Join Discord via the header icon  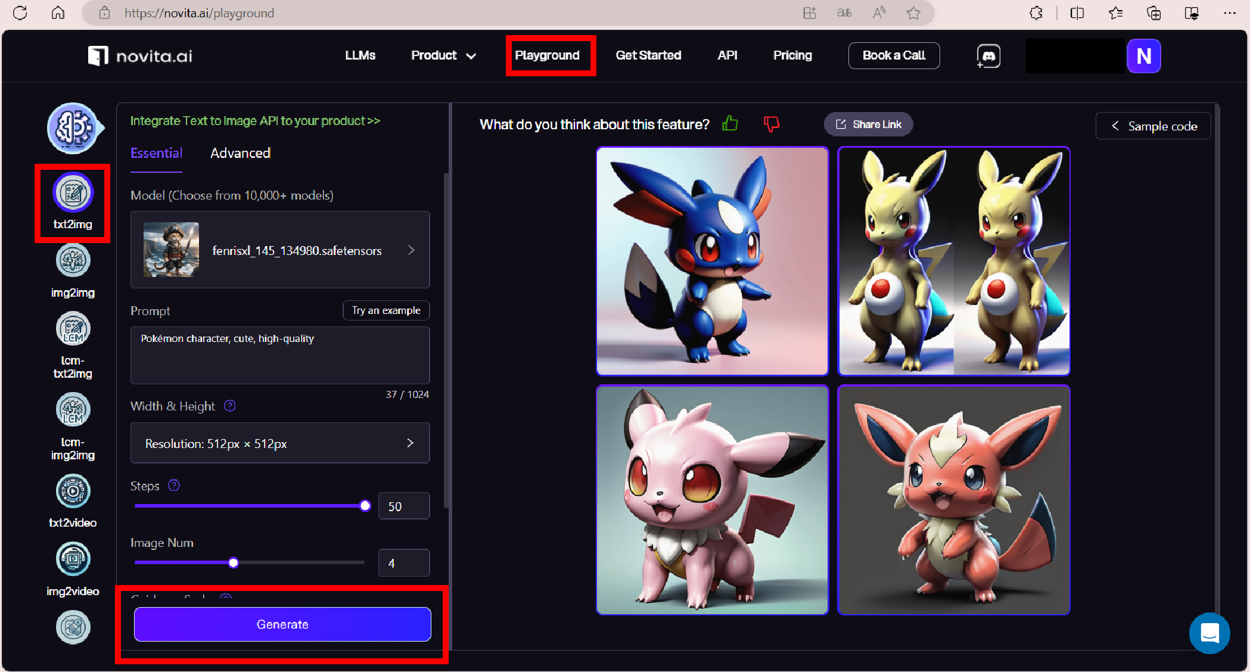pyautogui.click(x=988, y=56)
